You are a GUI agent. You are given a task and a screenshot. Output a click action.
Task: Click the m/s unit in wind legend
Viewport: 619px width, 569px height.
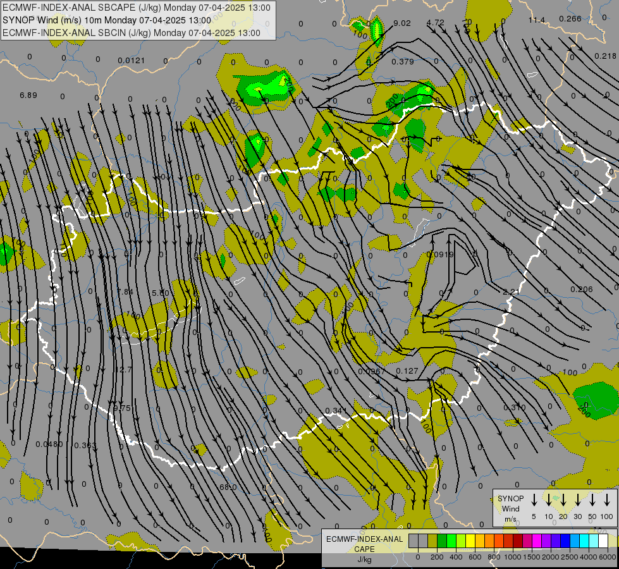[x=510, y=519]
